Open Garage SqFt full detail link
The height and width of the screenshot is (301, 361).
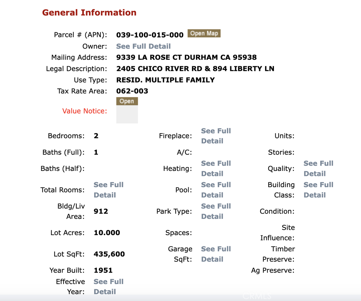pyautogui.click(x=216, y=254)
